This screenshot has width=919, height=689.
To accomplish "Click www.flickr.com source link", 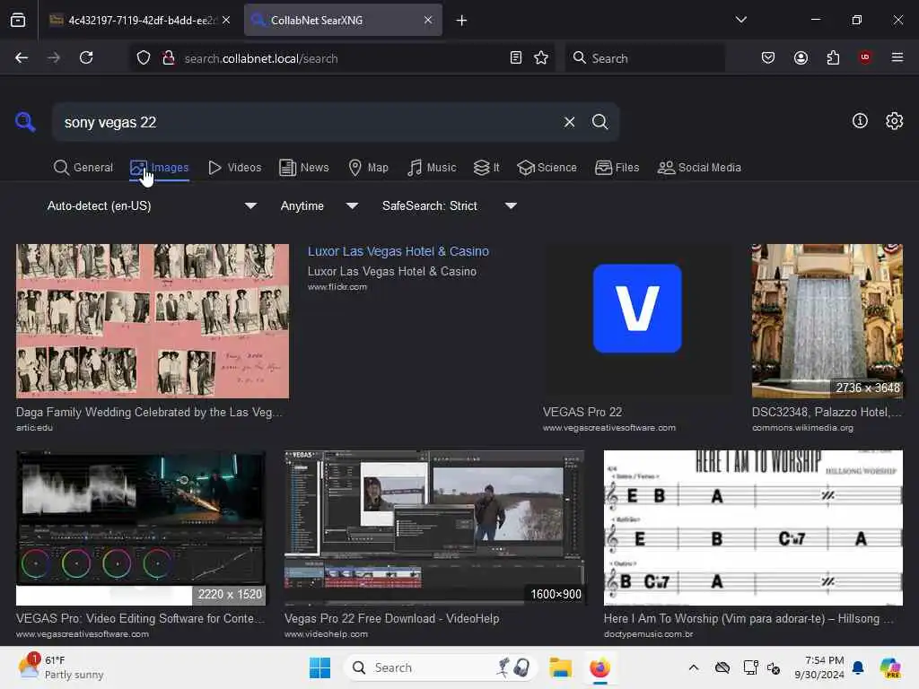I will (x=337, y=287).
